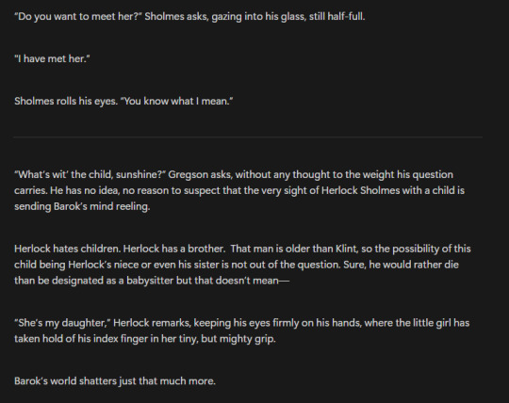The image size is (509, 403).
Task: Click the line "Sholmes rolls his eyes."
Action: [66, 101]
